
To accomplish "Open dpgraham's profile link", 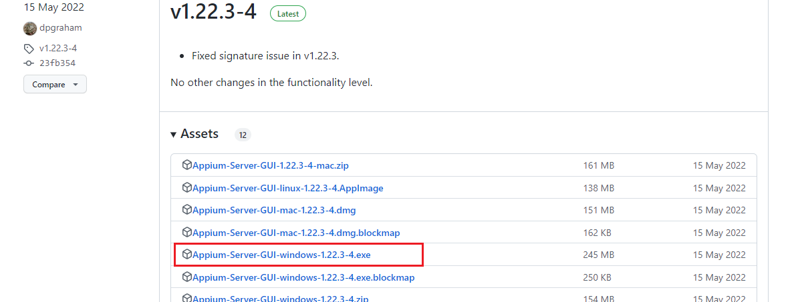I will pos(61,28).
